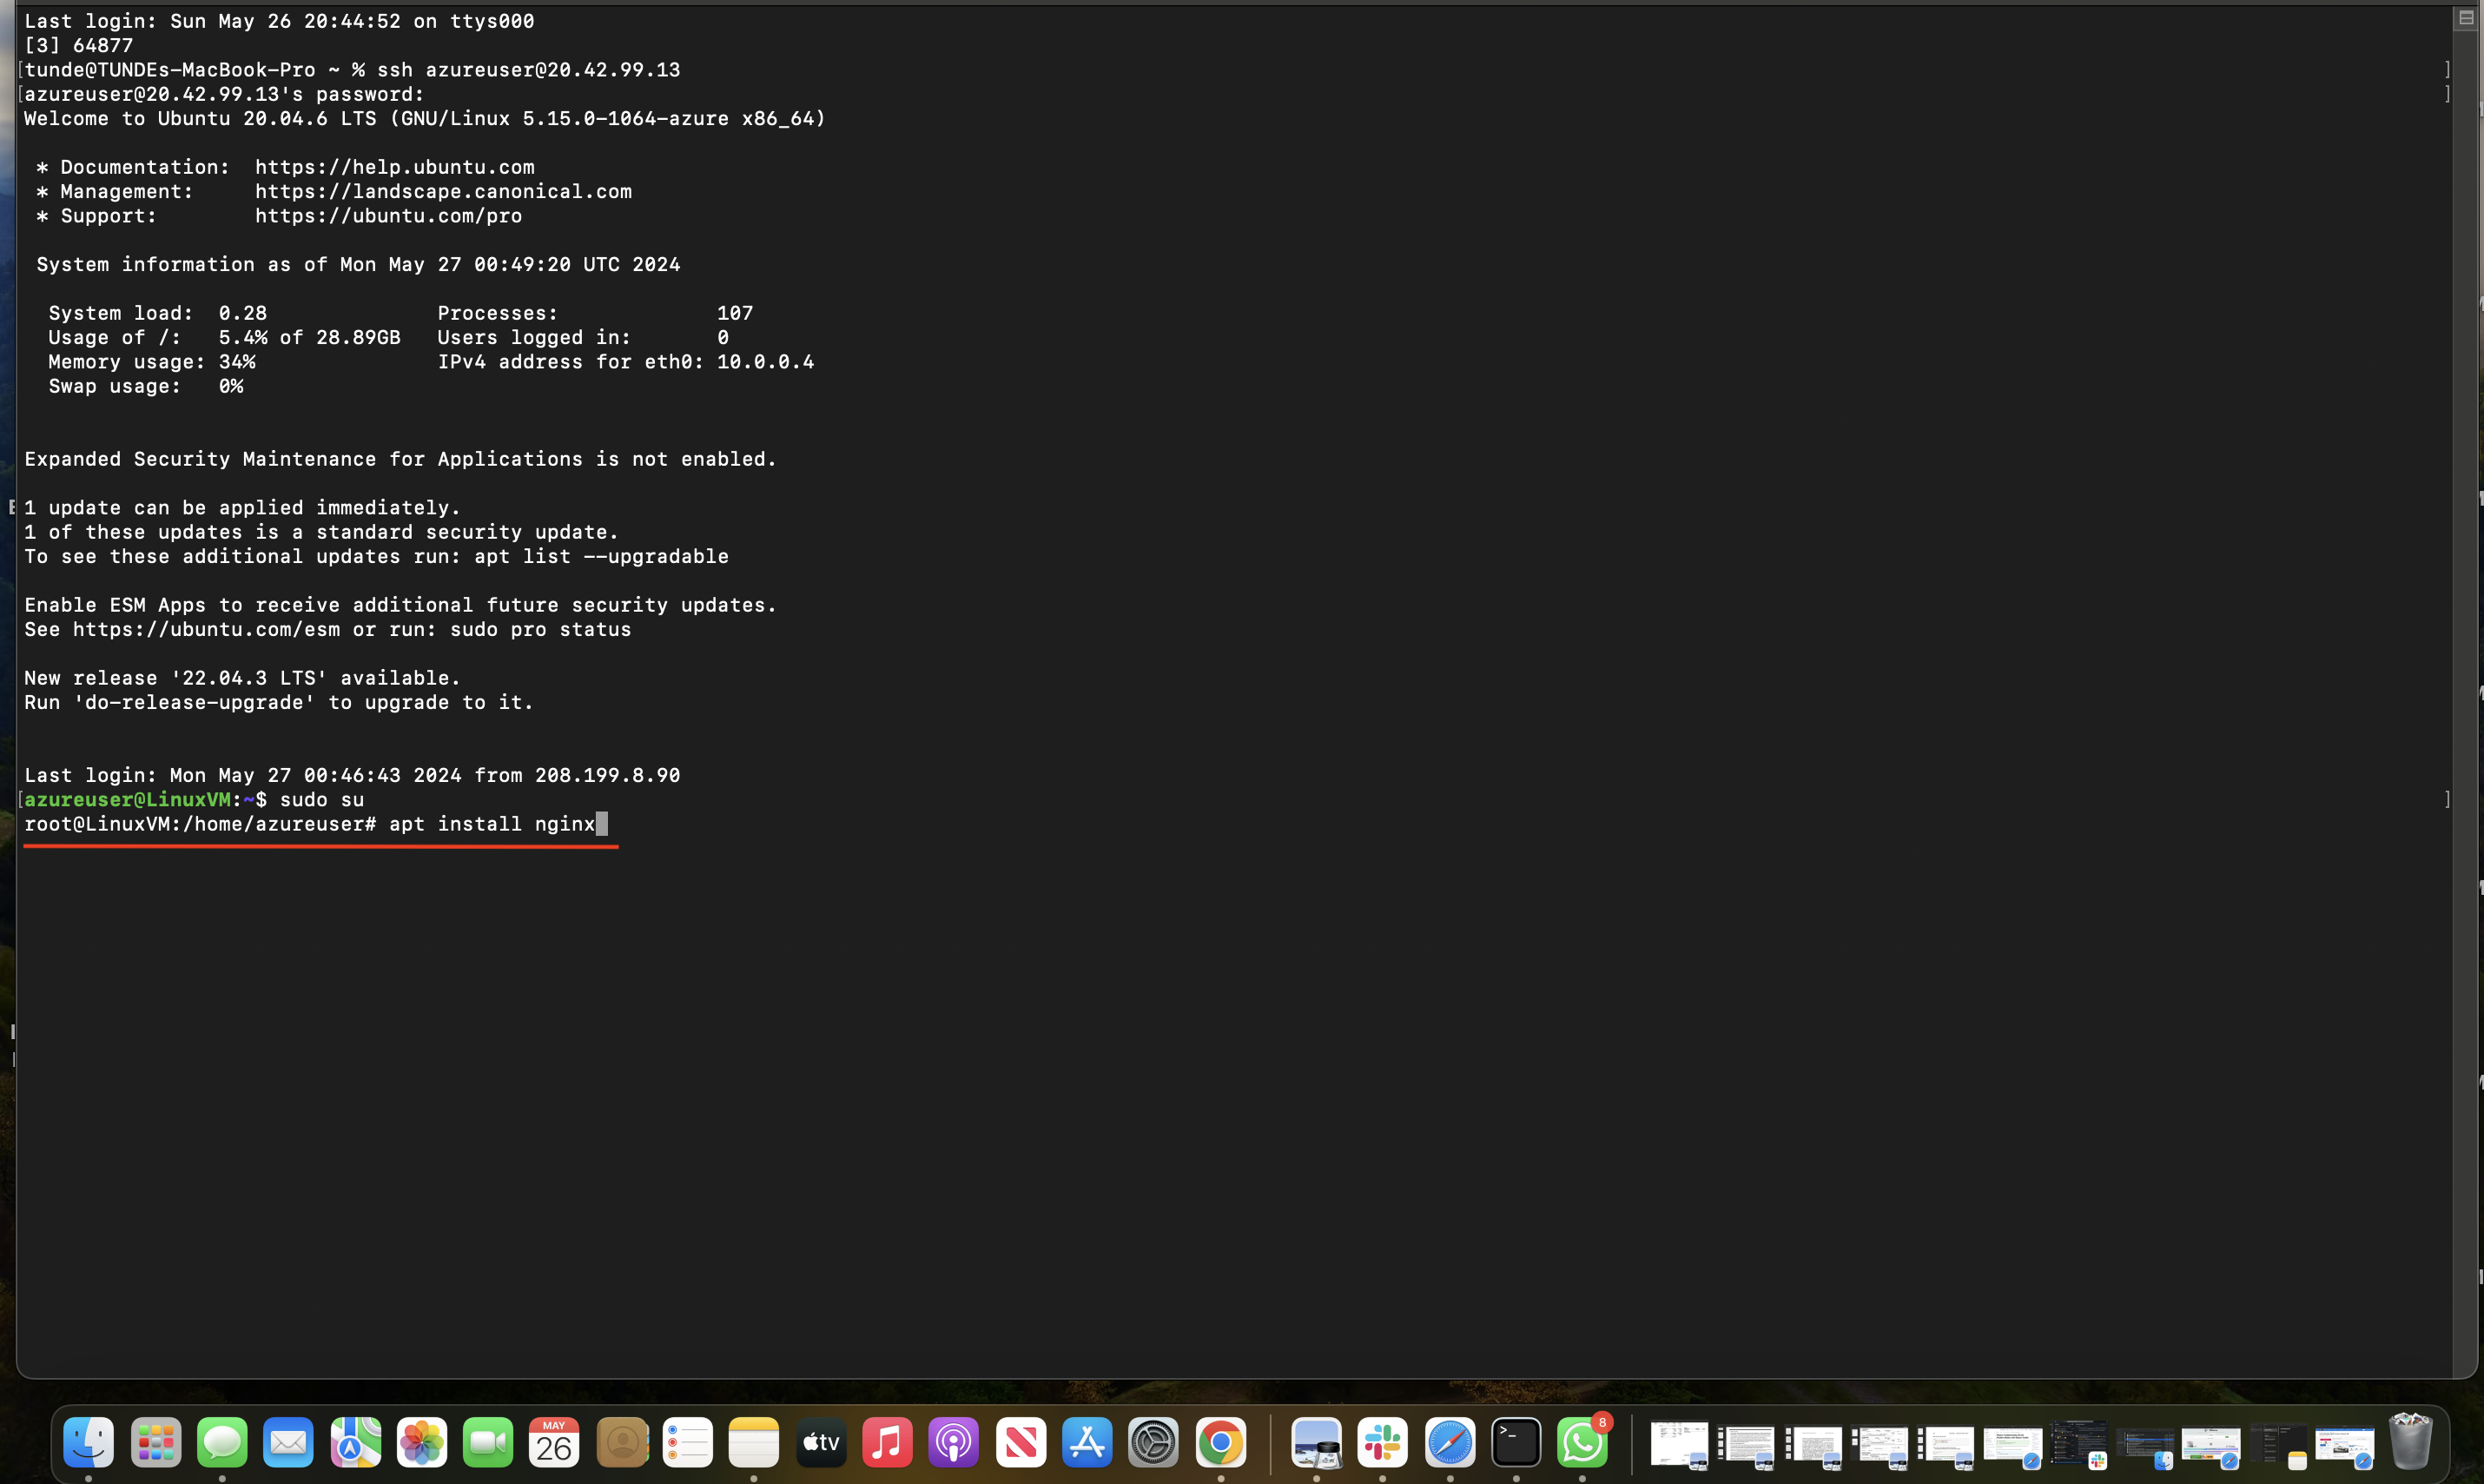Open Apple News from the dock
The width and height of the screenshot is (2484, 1484).
[x=1021, y=1443]
